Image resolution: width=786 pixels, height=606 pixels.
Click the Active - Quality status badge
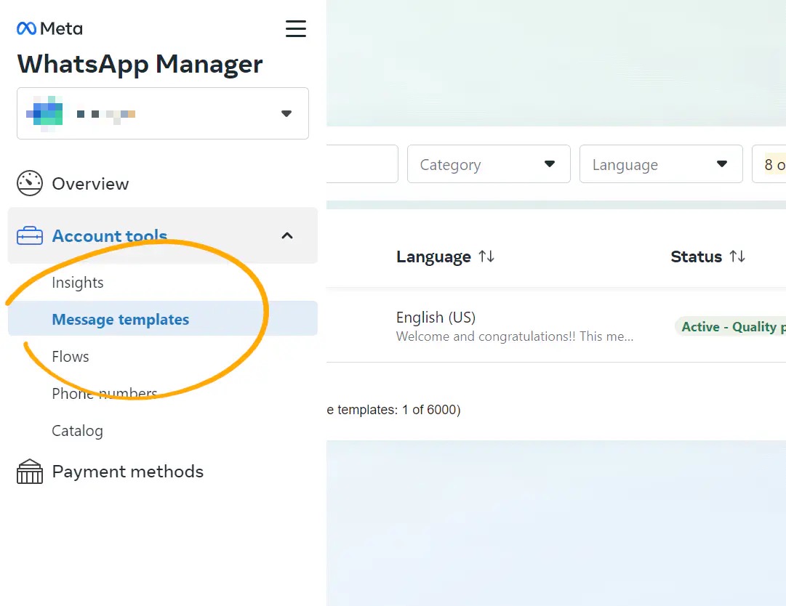tap(731, 327)
